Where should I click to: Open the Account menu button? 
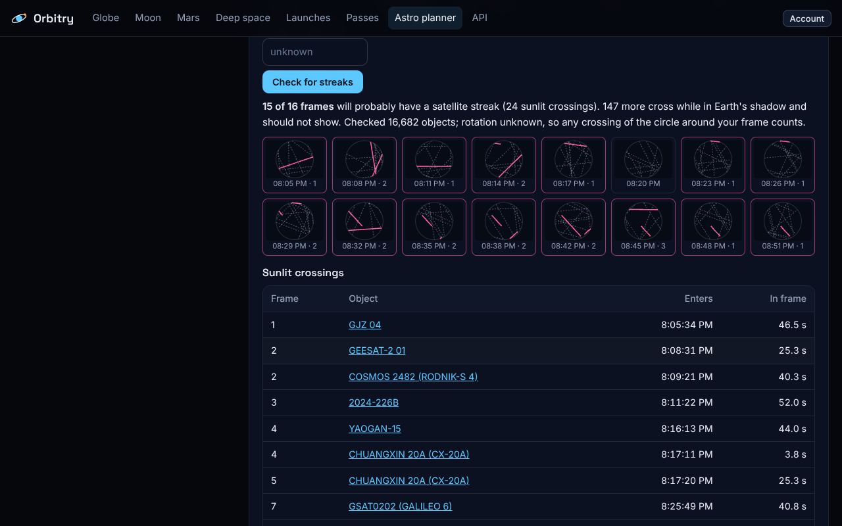click(x=806, y=18)
